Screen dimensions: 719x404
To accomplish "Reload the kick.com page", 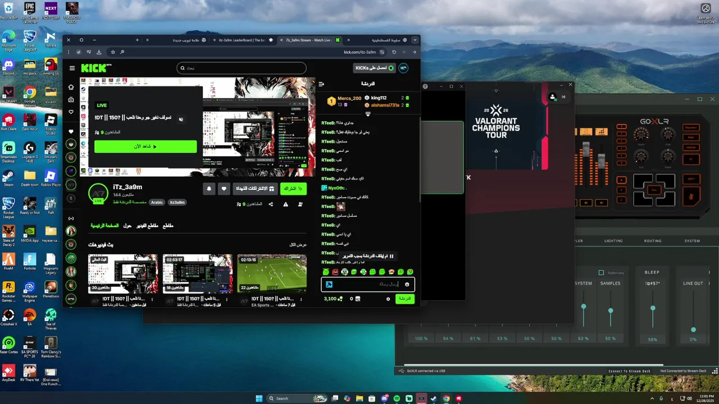I will pos(394,52).
